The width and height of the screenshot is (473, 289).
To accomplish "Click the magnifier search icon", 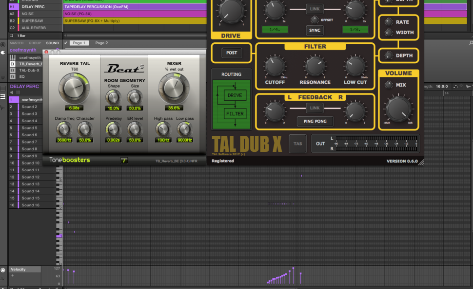I will [471, 43].
